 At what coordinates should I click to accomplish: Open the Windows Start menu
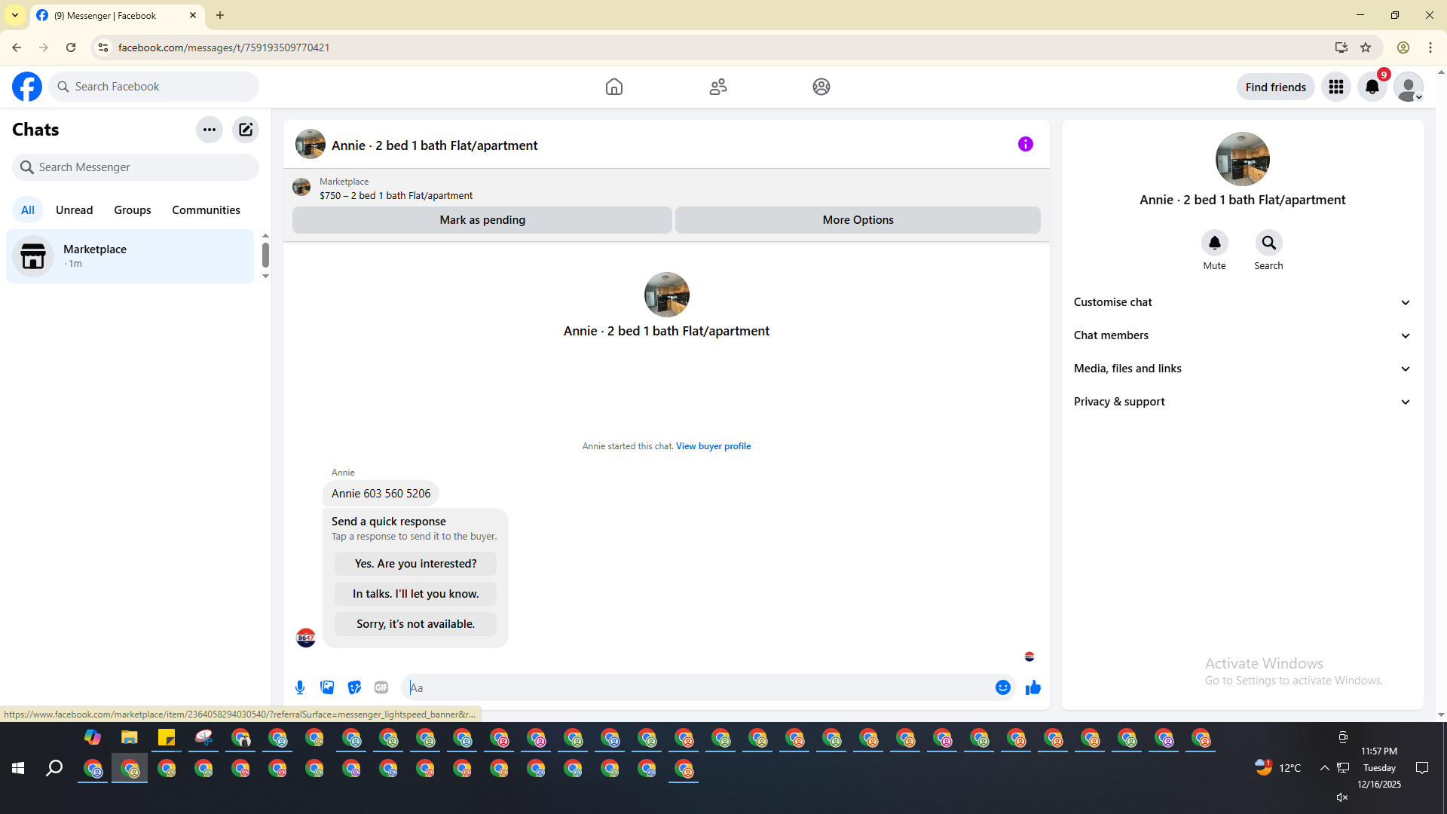pyautogui.click(x=18, y=768)
